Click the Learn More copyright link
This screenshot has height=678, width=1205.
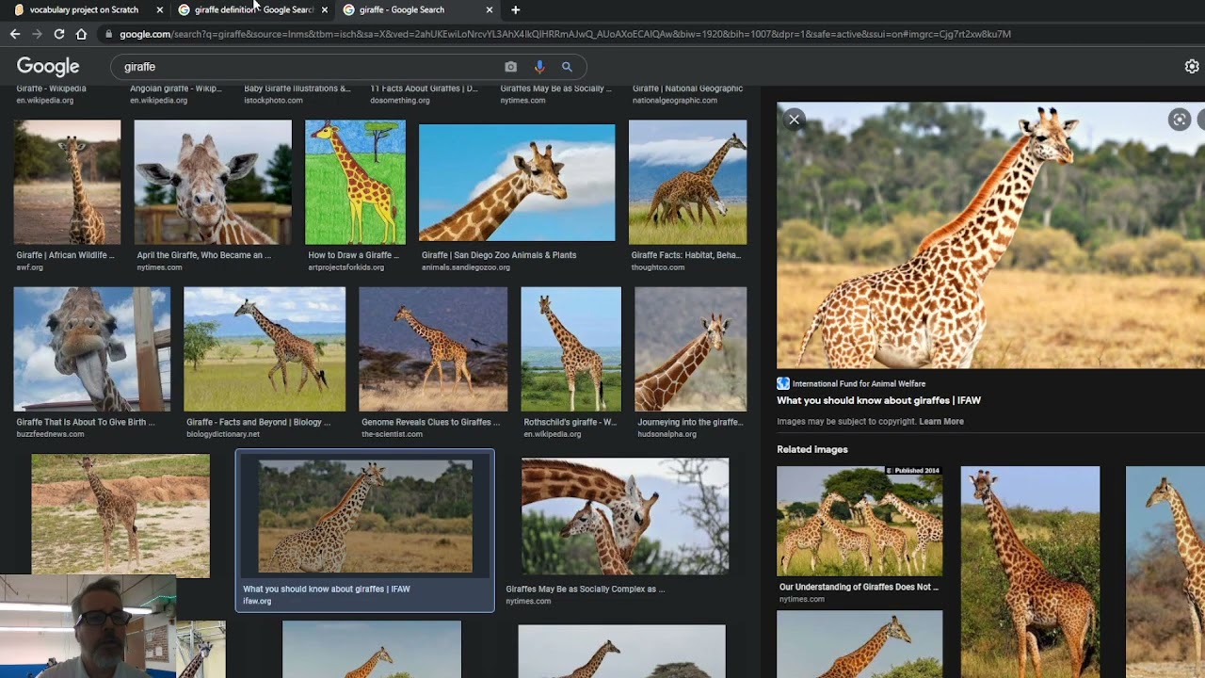pyautogui.click(x=940, y=422)
